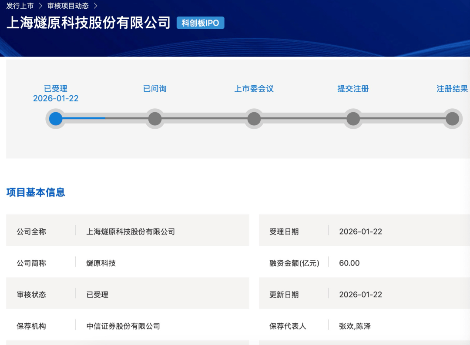Select the 已问询 gray circle node
The width and height of the screenshot is (470, 345).
click(x=155, y=119)
